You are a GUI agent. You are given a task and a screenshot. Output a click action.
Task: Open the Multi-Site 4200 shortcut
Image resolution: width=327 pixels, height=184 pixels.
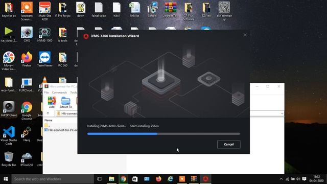[x=44, y=11]
